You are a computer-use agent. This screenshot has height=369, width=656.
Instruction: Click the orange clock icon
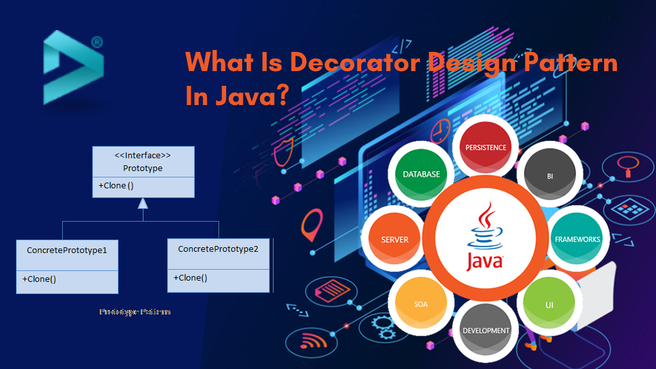click(441, 131)
